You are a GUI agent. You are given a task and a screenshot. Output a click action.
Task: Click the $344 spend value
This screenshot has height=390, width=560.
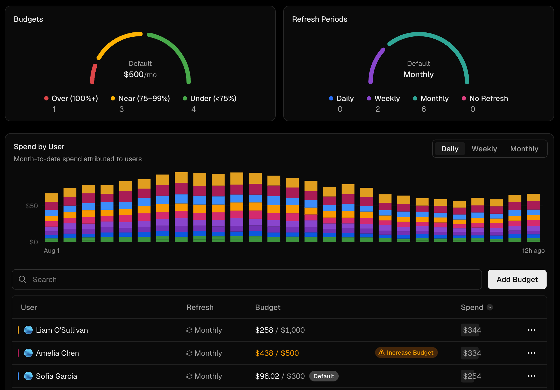472,330
